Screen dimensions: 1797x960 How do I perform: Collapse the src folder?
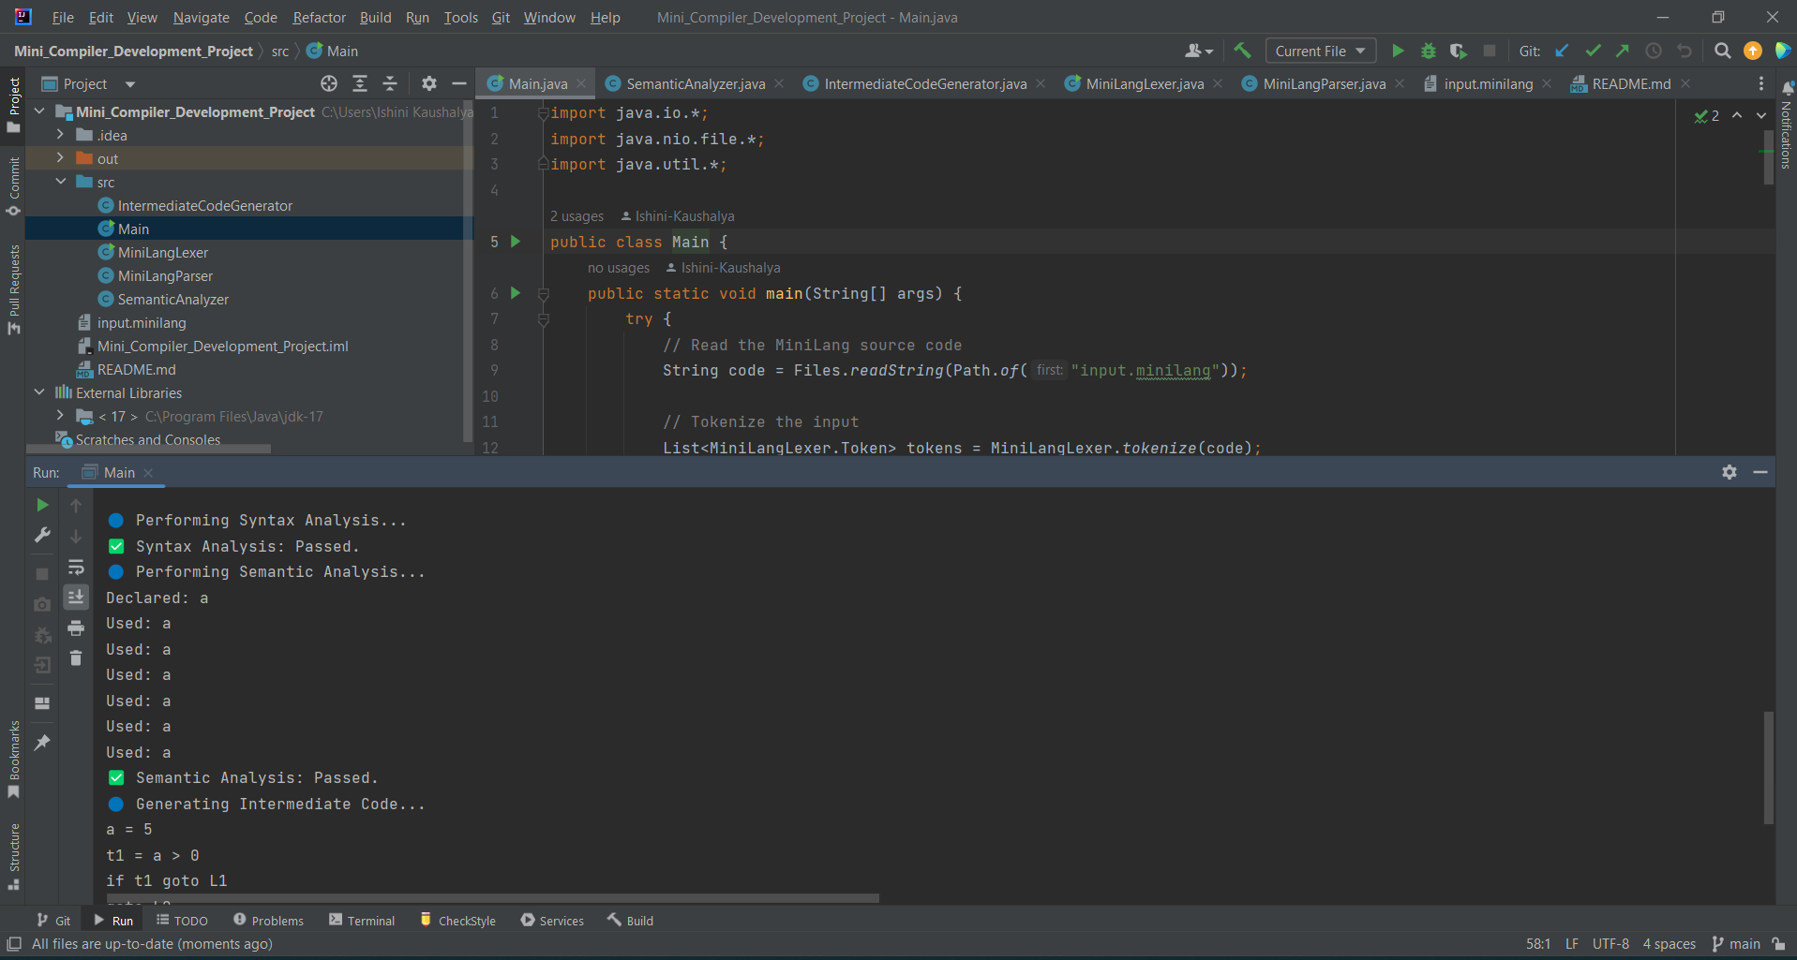point(61,182)
